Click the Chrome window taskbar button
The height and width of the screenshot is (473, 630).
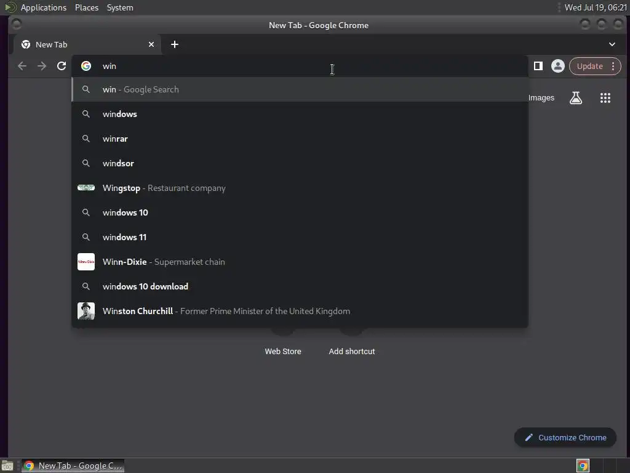click(73, 466)
